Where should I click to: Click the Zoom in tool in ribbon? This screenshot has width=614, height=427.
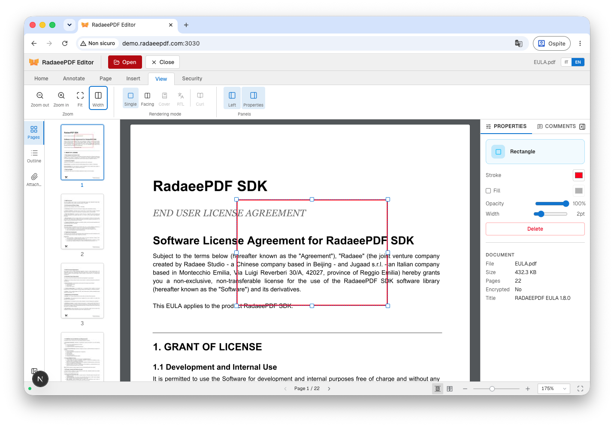click(x=61, y=99)
